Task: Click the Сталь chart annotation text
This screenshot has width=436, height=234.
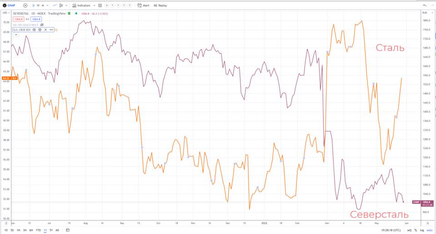Action: [390, 48]
